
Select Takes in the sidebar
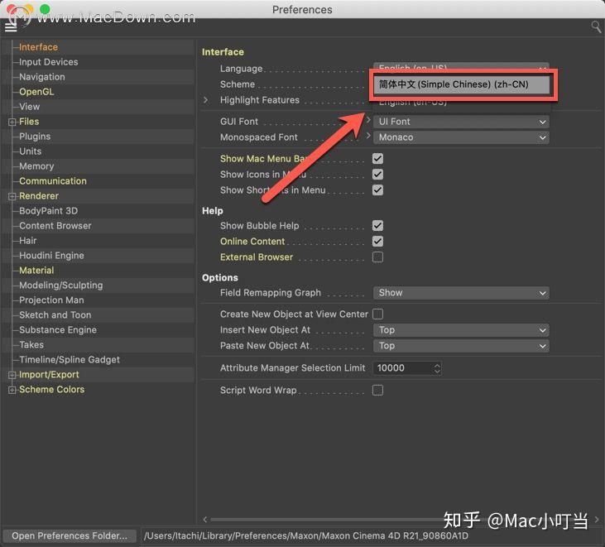31,345
